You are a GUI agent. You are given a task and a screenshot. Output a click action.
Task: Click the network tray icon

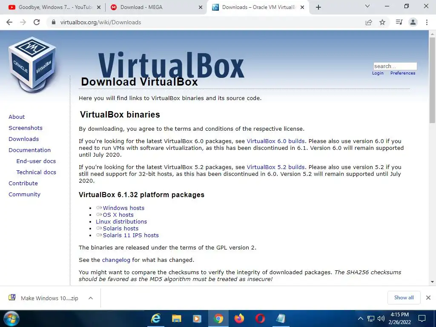click(x=371, y=318)
